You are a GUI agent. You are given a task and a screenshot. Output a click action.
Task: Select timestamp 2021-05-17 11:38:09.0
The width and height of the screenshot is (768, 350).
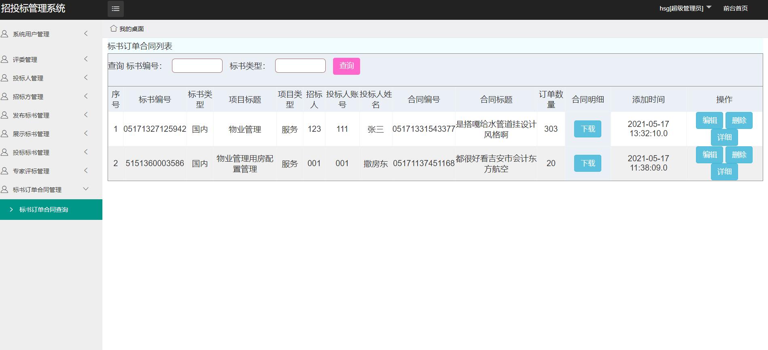click(x=648, y=163)
